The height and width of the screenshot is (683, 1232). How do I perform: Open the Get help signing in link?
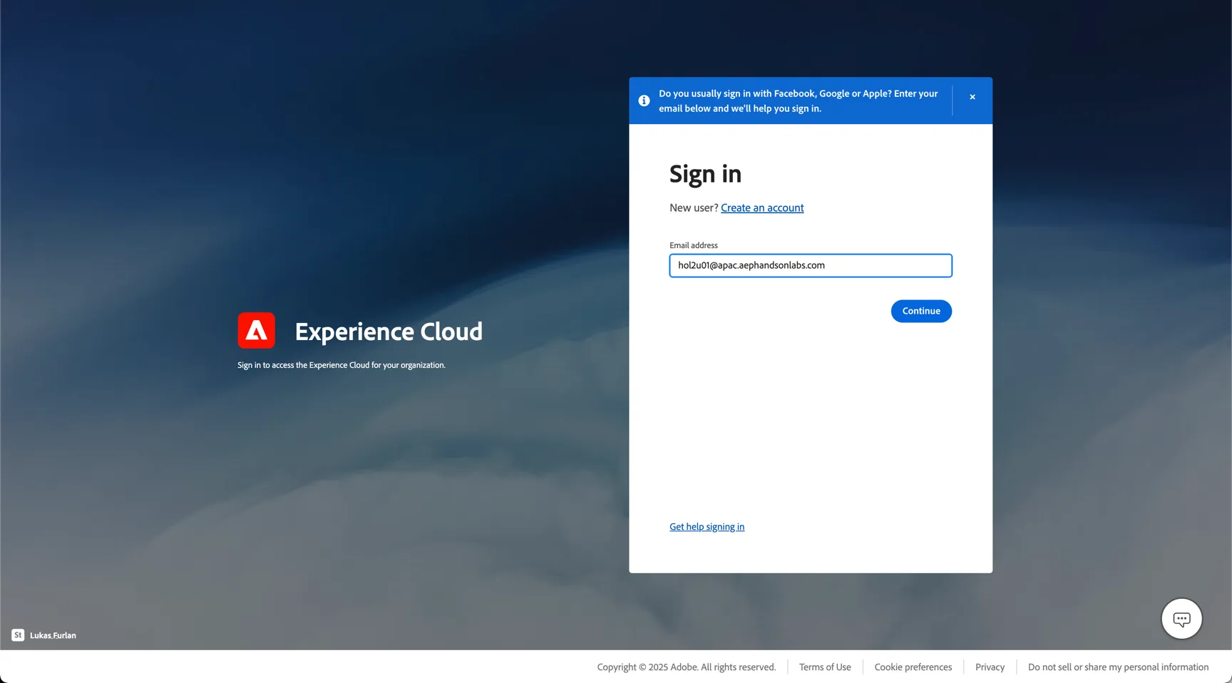point(707,527)
